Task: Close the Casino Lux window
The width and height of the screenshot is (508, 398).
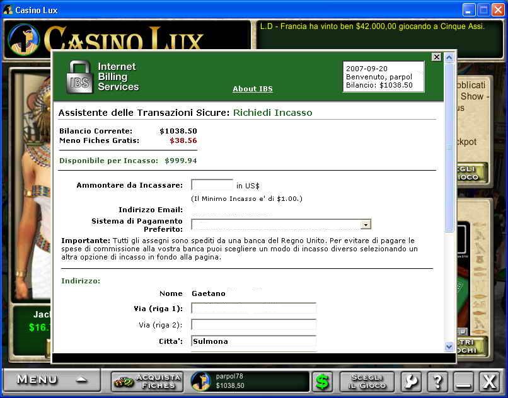Action: coord(499,10)
